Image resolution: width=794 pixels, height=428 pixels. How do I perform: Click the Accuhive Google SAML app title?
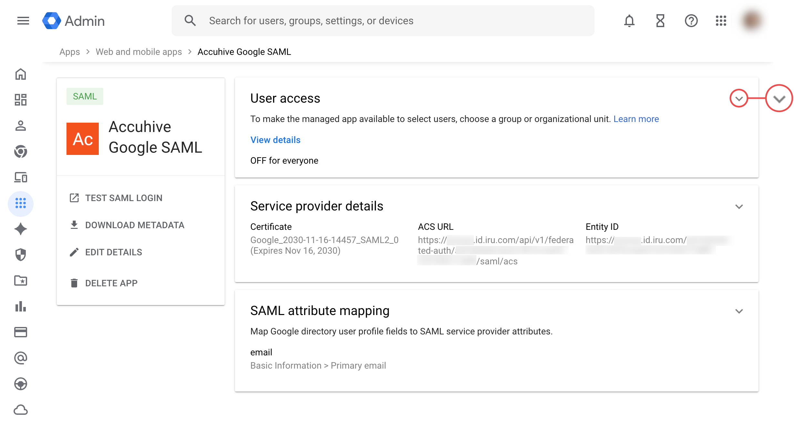pos(156,137)
